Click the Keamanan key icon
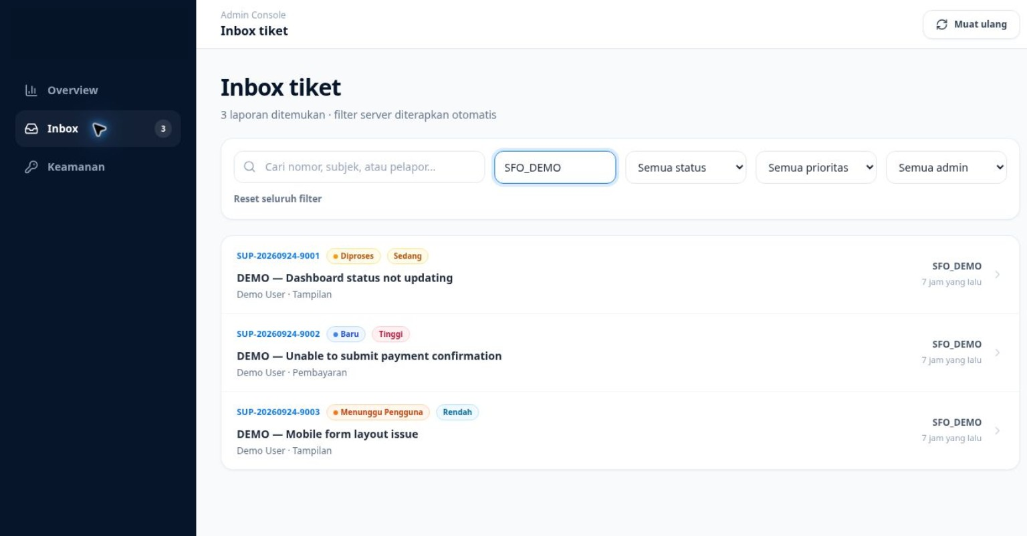 31,167
